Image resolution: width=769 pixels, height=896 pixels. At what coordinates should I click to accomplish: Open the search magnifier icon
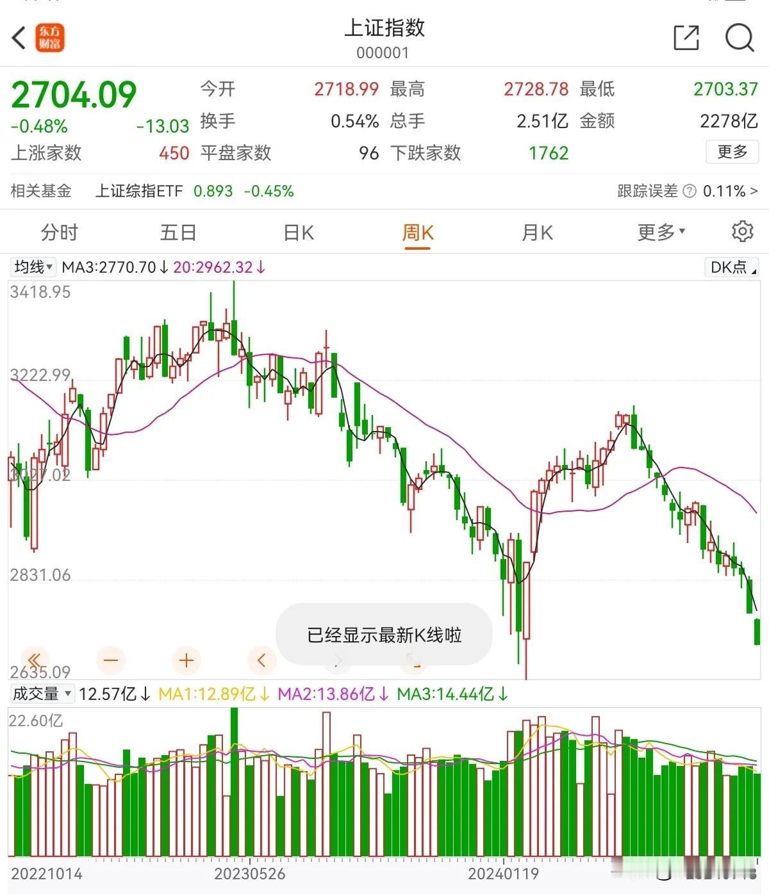point(740,38)
